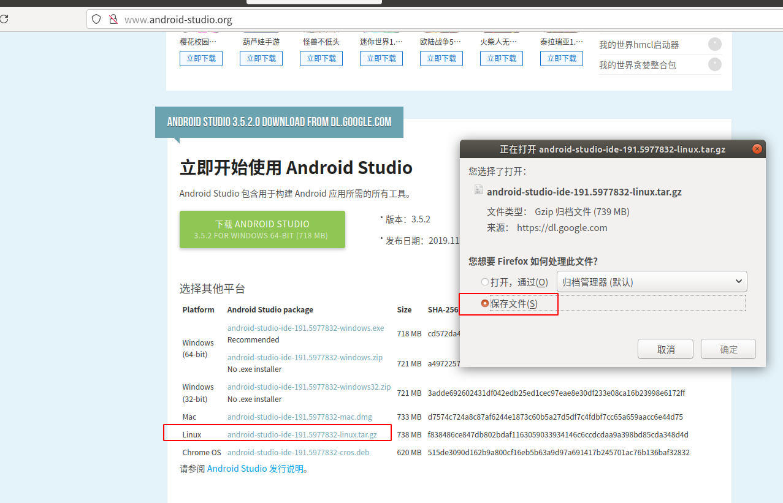The width and height of the screenshot is (783, 503).
Task: Click the 选择其他平台 heading
Action: click(212, 289)
